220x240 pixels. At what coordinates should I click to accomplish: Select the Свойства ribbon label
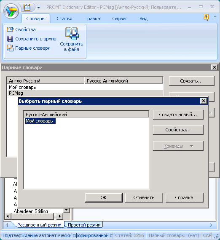pos(25,29)
